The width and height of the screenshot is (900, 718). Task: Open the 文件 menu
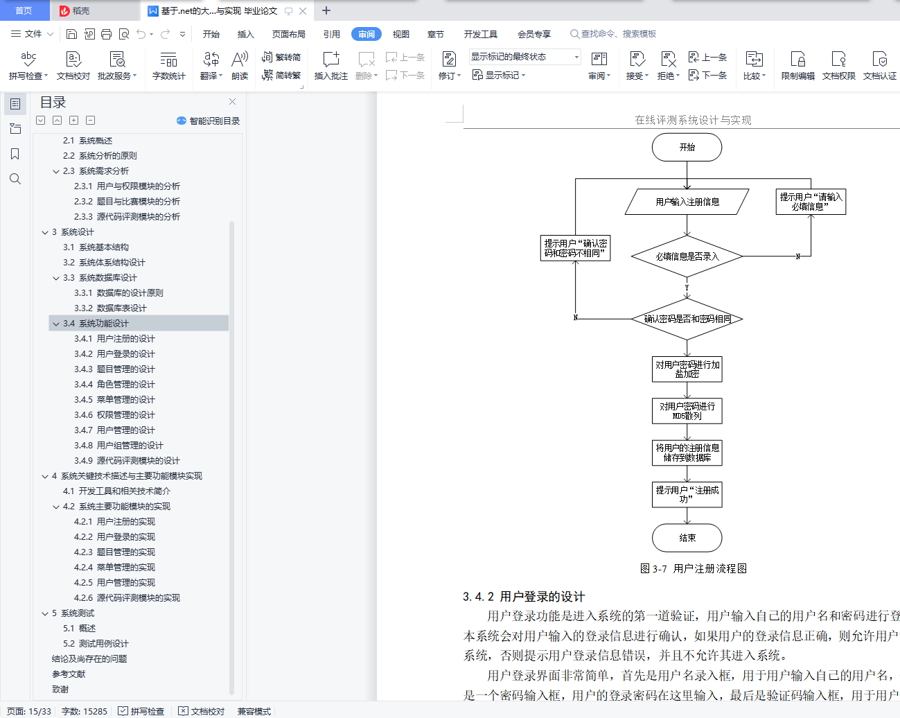click(32, 34)
